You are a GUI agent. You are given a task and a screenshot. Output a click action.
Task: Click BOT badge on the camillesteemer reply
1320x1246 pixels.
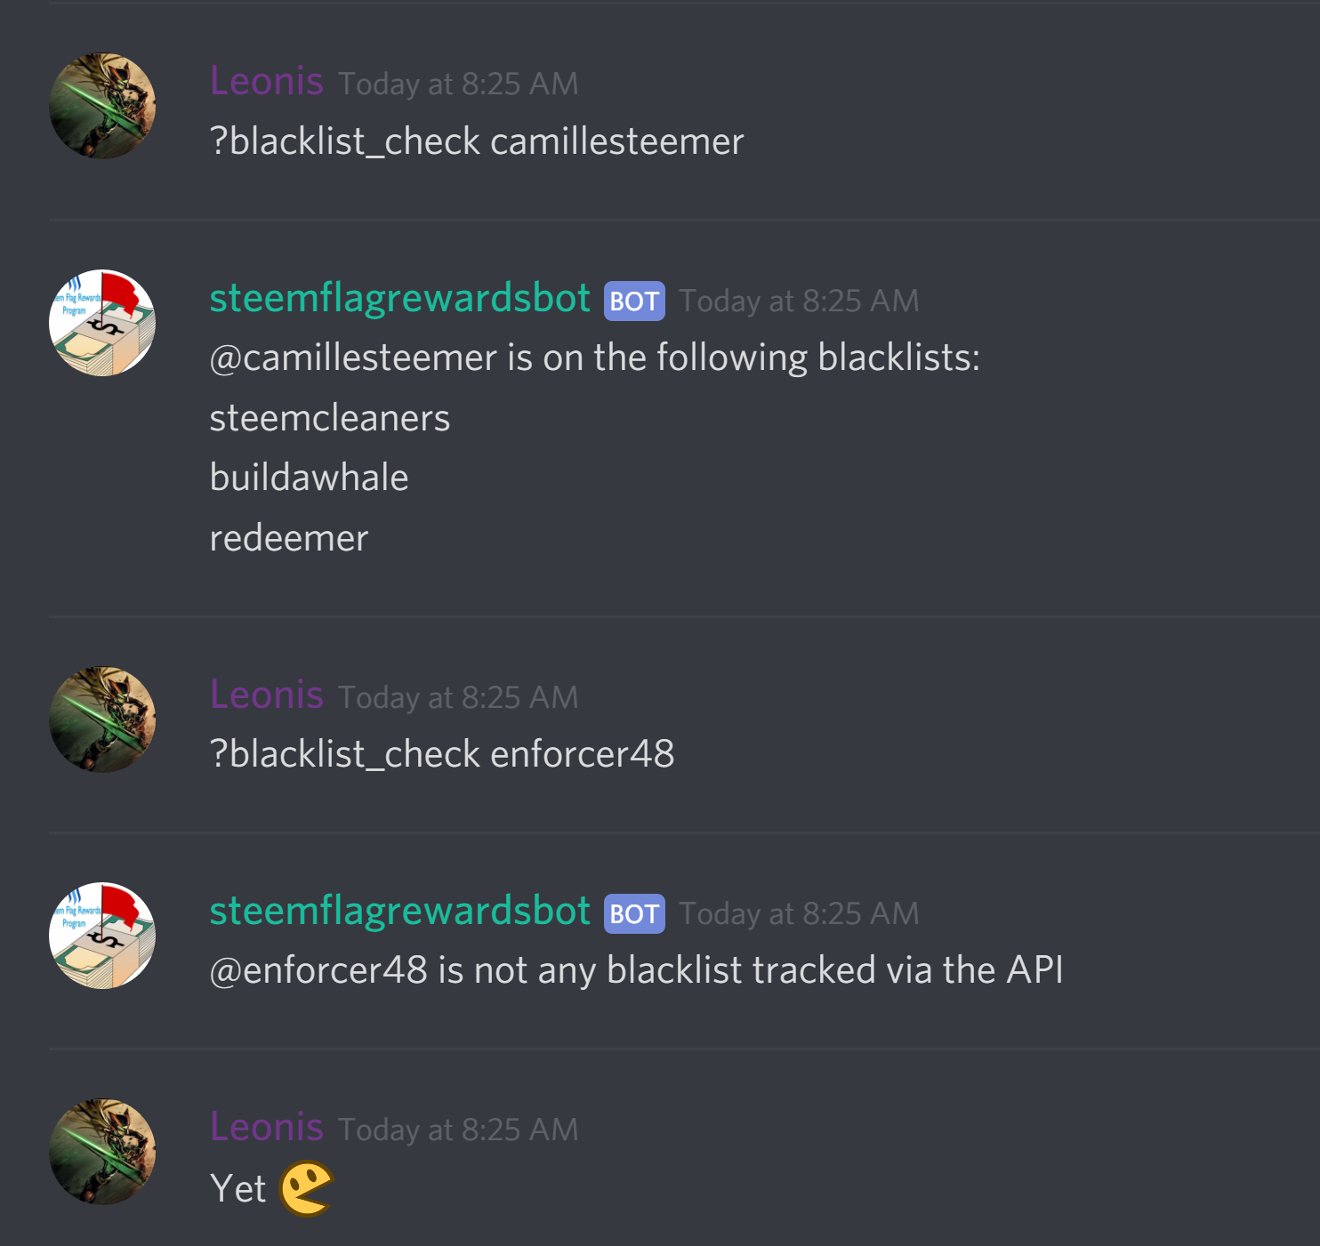pyautogui.click(x=634, y=301)
